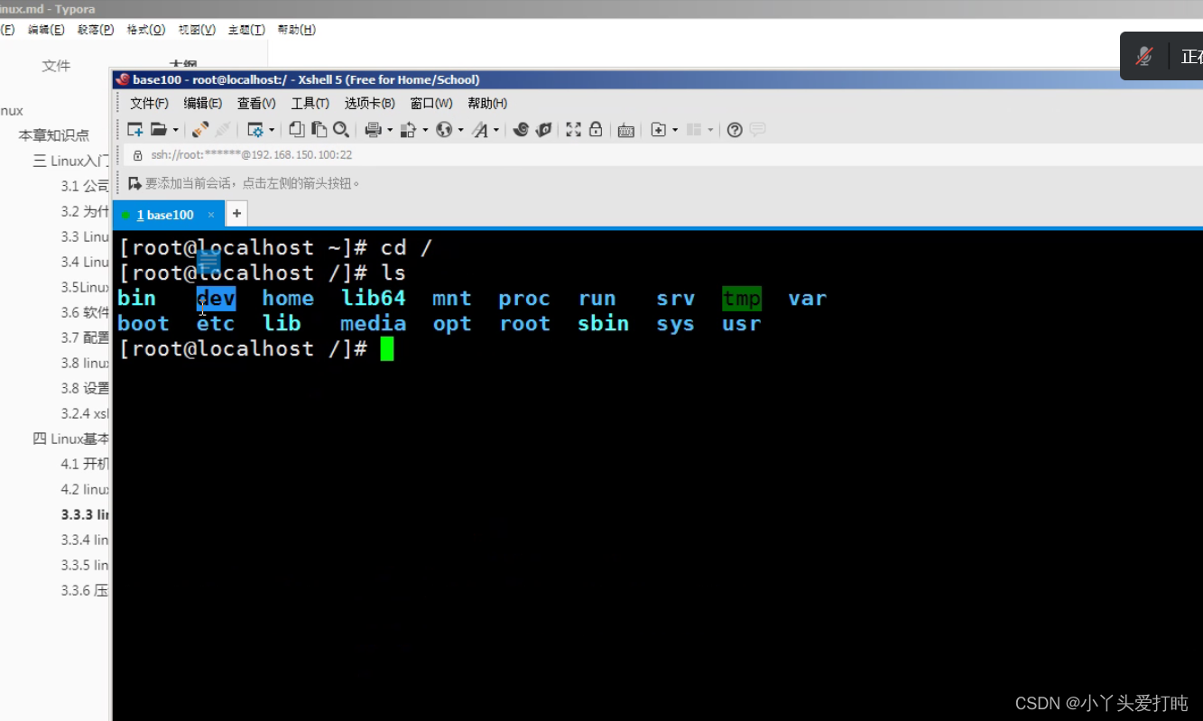Open Xshell 帮助(H) menu
The image size is (1203, 721).
[487, 104]
